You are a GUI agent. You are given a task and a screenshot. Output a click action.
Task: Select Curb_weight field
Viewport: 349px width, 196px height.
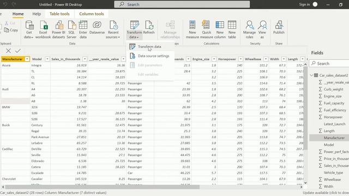tap(333, 89)
